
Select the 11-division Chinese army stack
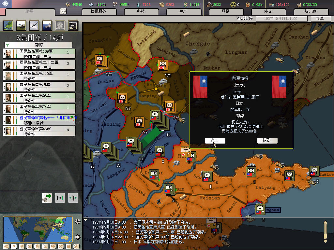point(134,146)
